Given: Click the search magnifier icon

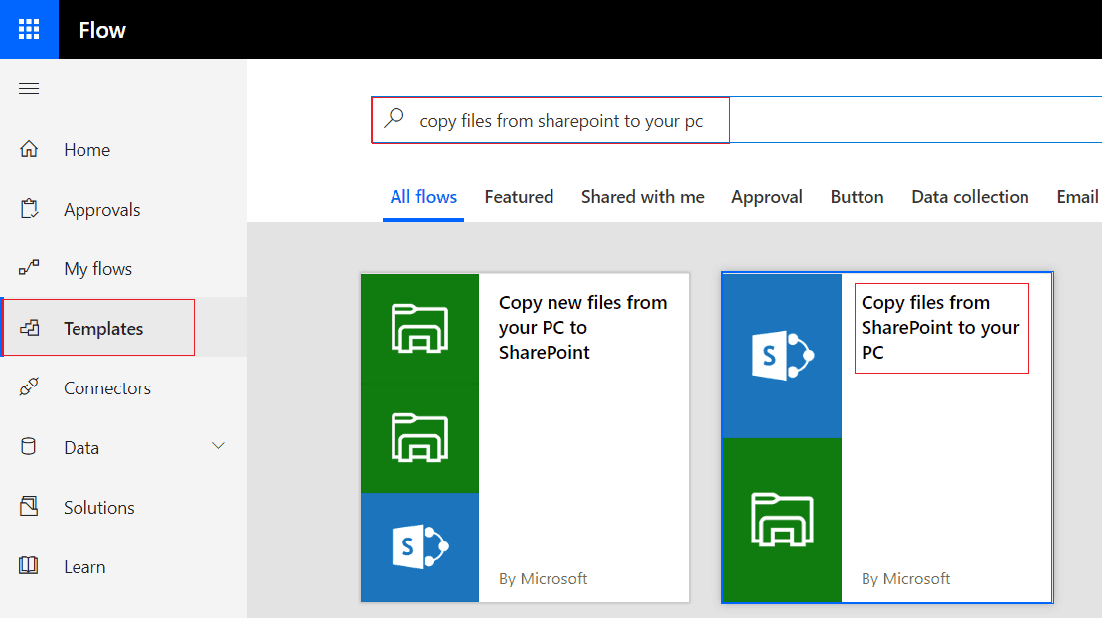Looking at the screenshot, I should 394,119.
